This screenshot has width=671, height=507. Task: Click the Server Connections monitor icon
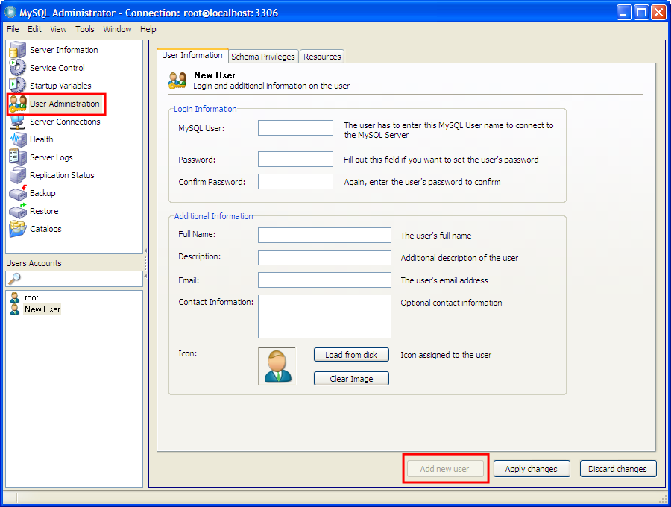(x=18, y=122)
